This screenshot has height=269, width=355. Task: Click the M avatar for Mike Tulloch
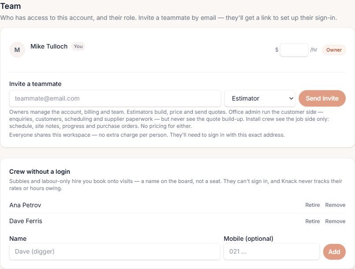coord(17,50)
